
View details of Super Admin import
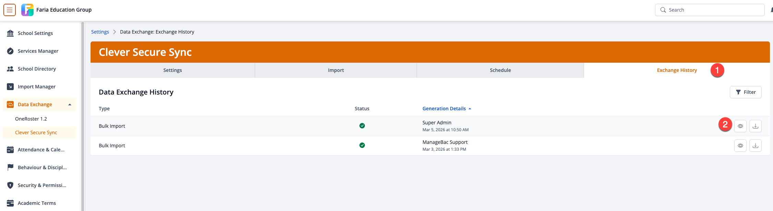pos(740,126)
